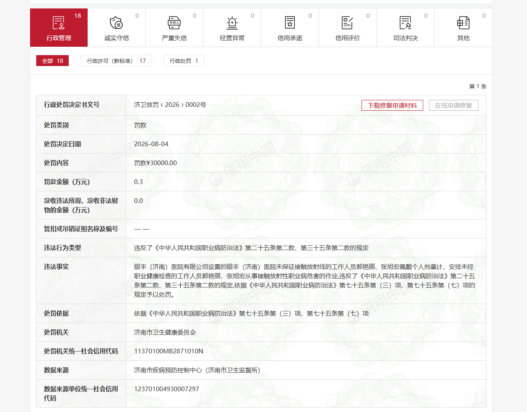Switch to the 诚实守信 tab label
527x412 pixels.
[117, 38]
